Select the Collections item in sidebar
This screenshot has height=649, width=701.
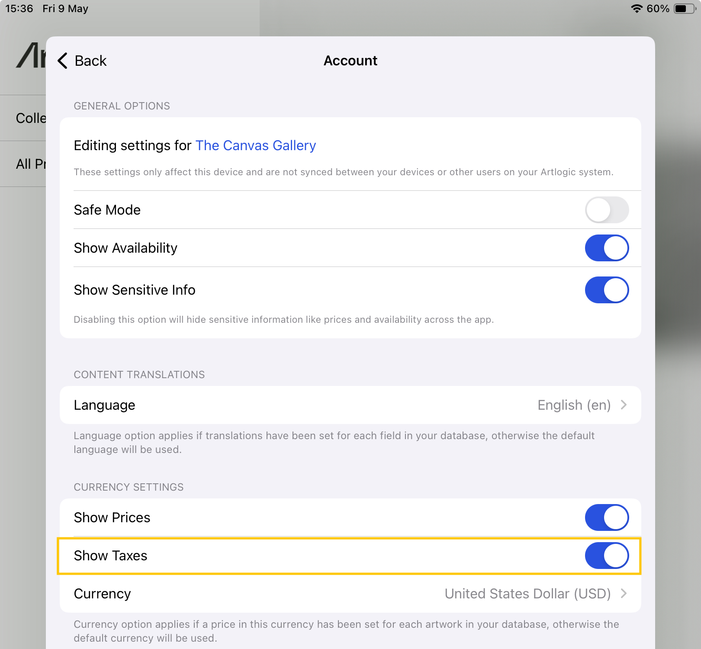31,118
